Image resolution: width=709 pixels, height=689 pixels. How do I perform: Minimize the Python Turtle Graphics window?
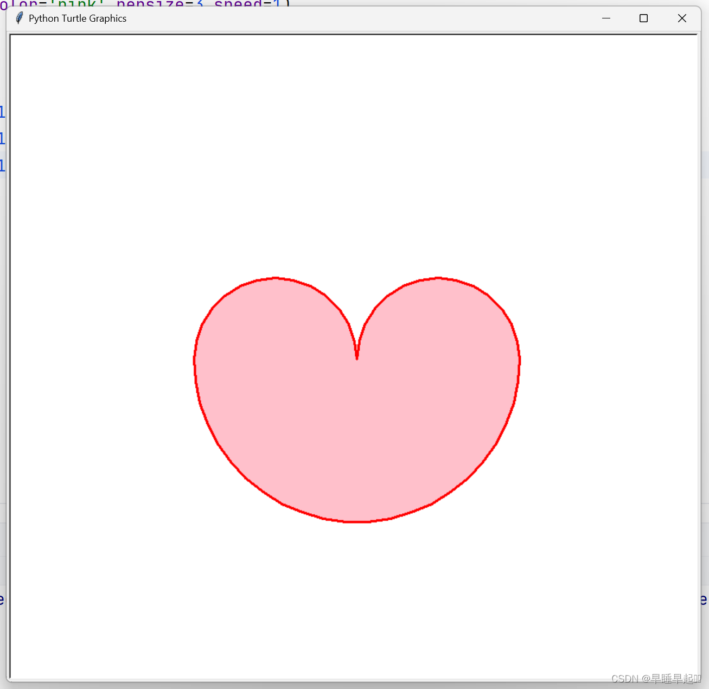(x=606, y=18)
